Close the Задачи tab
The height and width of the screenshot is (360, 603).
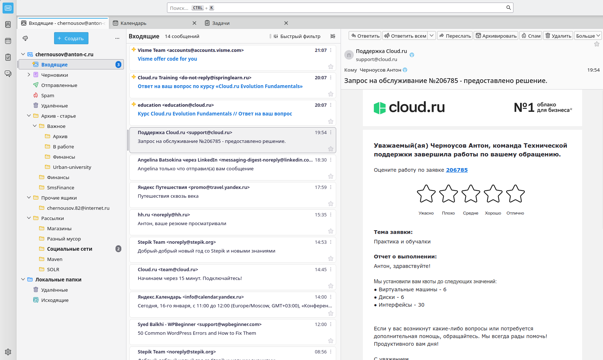coord(286,23)
